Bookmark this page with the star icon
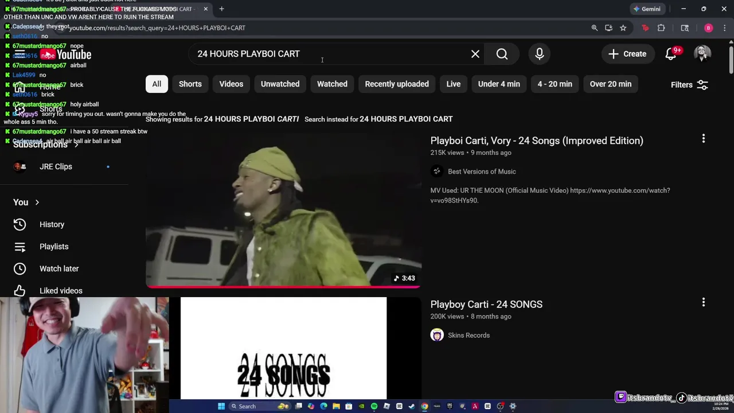This screenshot has width=734, height=413. pyautogui.click(x=623, y=28)
